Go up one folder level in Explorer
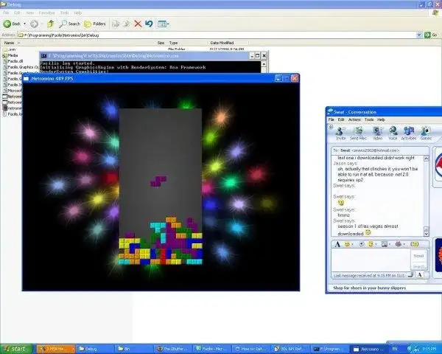This screenshot has width=442, height=354. pyautogui.click(x=50, y=24)
